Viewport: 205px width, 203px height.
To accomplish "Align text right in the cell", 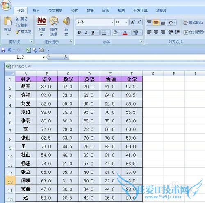I will click(163, 32).
